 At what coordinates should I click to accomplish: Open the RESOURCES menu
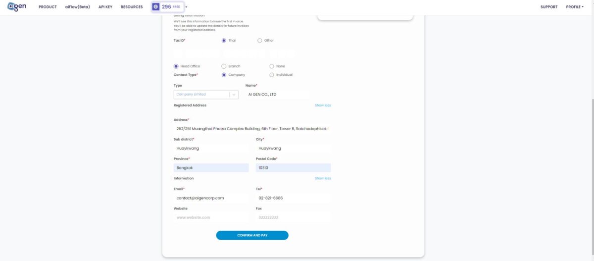point(132,7)
